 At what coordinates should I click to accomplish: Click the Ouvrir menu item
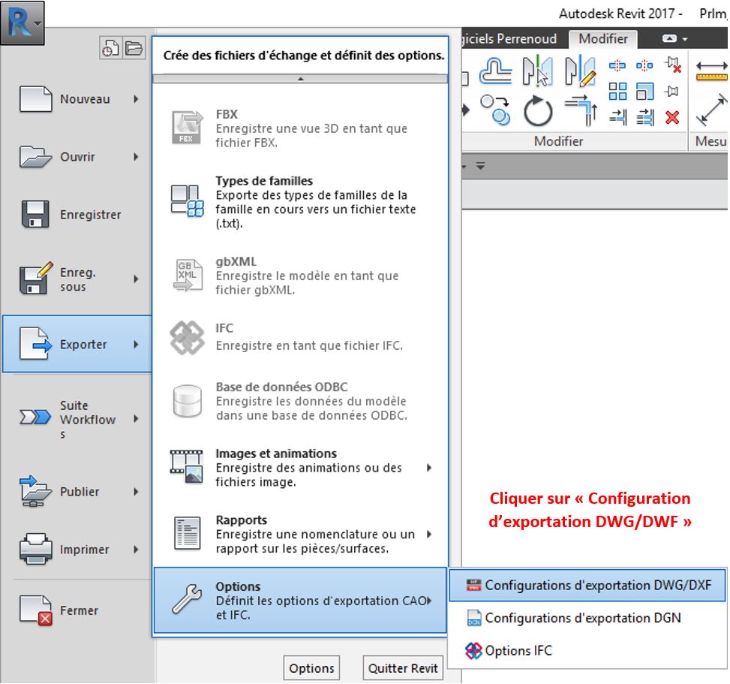(x=78, y=157)
